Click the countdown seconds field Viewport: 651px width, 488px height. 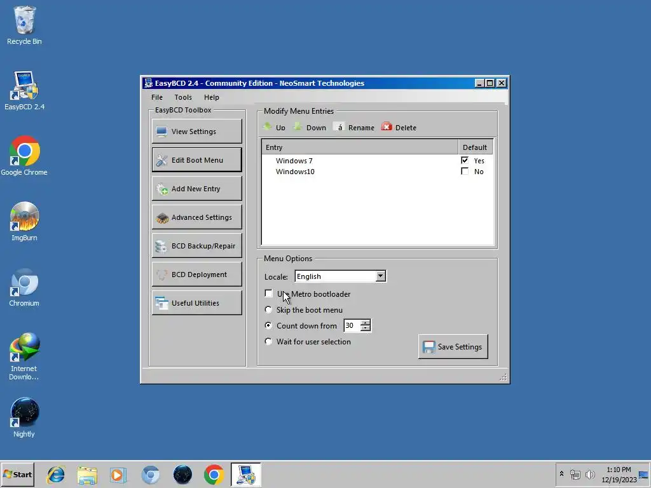[352, 326]
